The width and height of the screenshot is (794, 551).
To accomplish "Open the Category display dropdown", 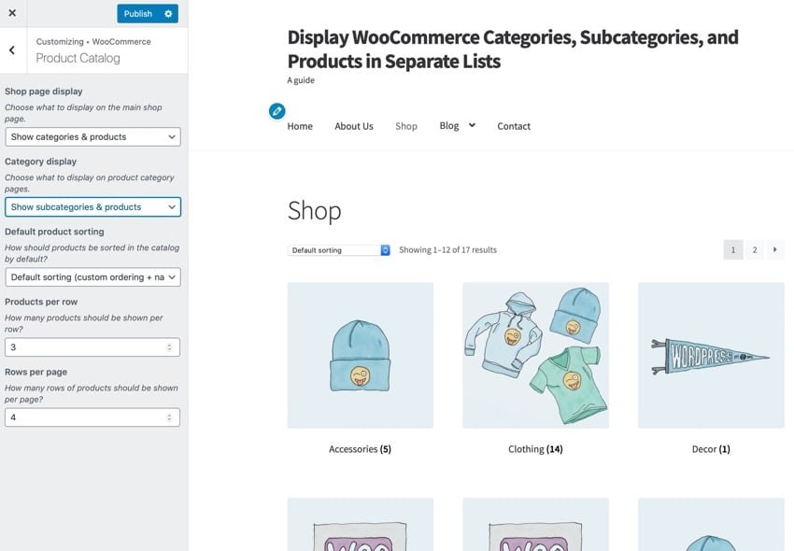I will [92, 206].
